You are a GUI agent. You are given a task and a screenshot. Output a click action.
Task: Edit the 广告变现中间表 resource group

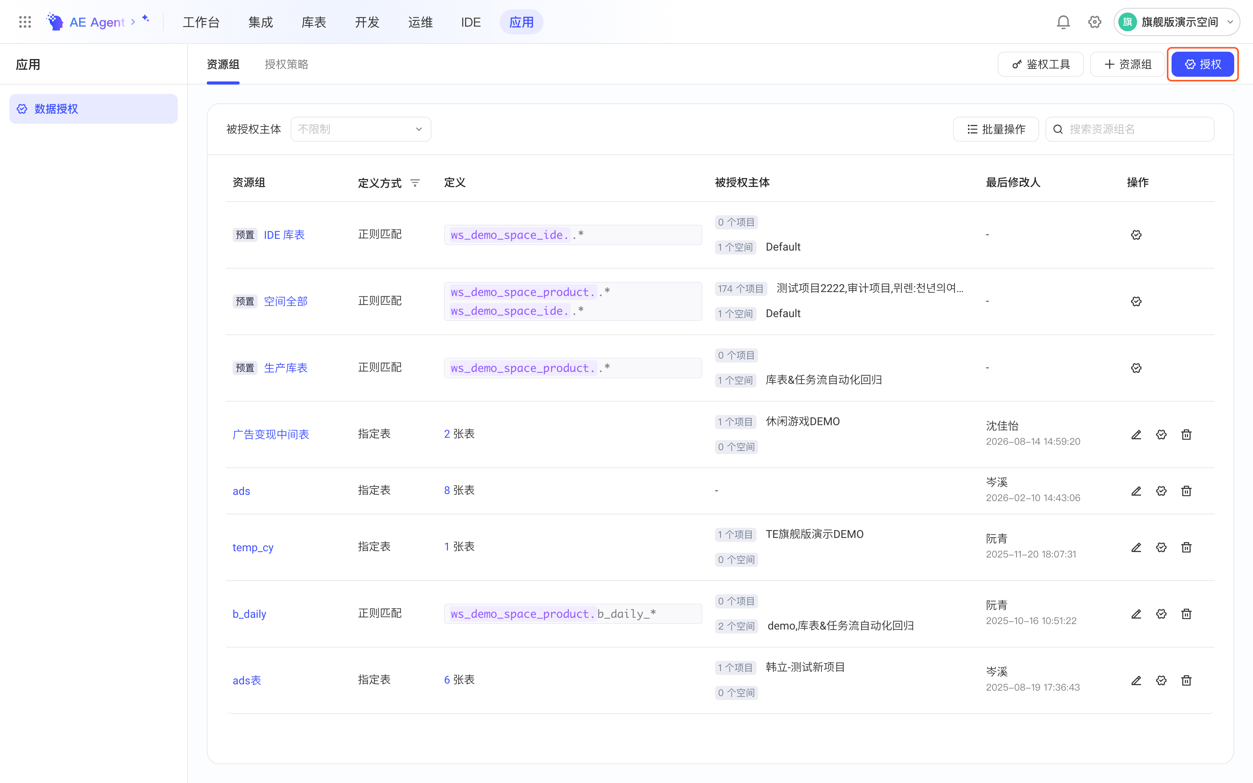coord(1136,435)
